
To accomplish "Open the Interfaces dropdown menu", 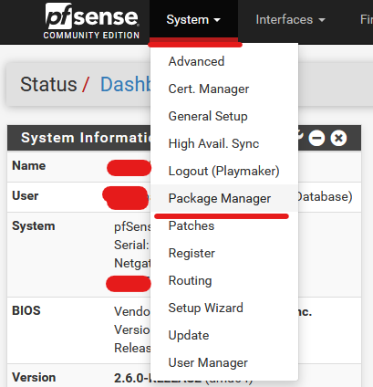I will pos(290,20).
